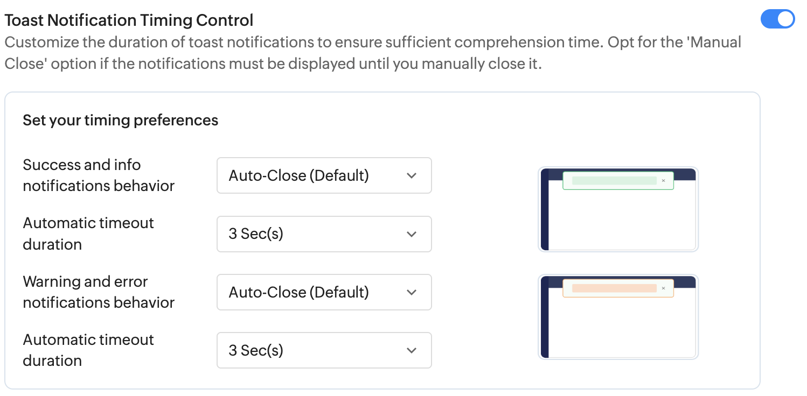Click chevron arrow of warning behavior dropdown
807x396 pixels.
click(412, 292)
